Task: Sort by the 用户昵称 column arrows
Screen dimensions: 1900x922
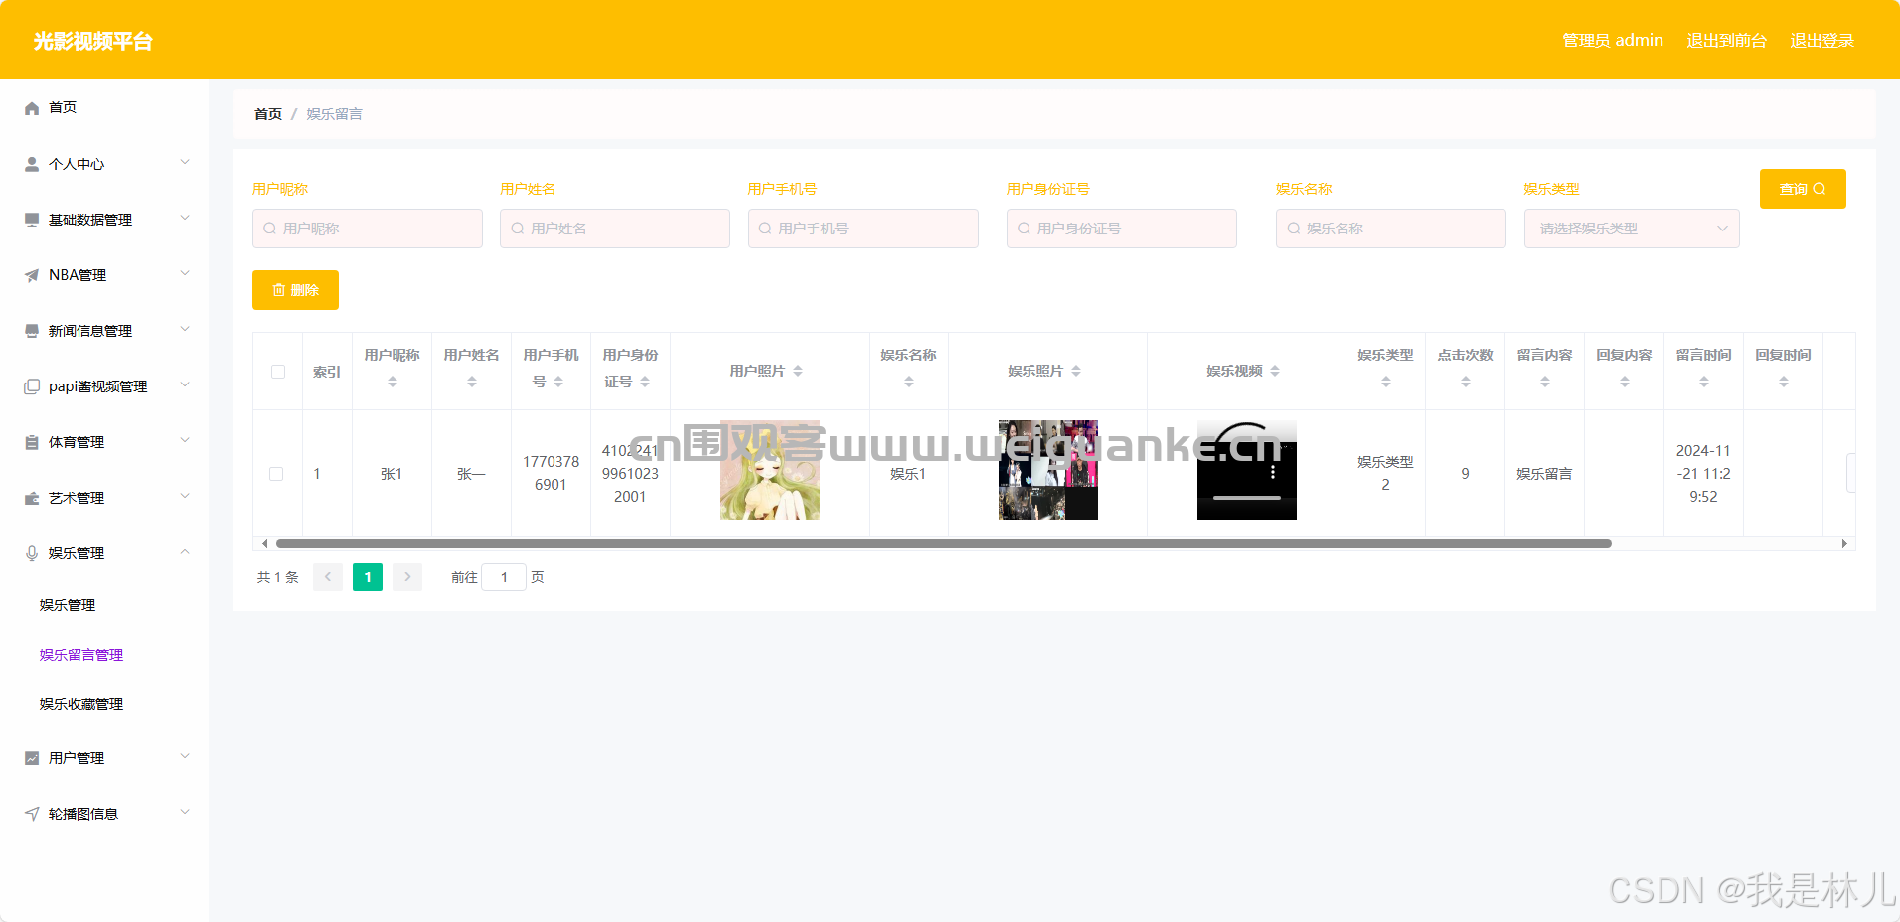Action: tap(393, 382)
